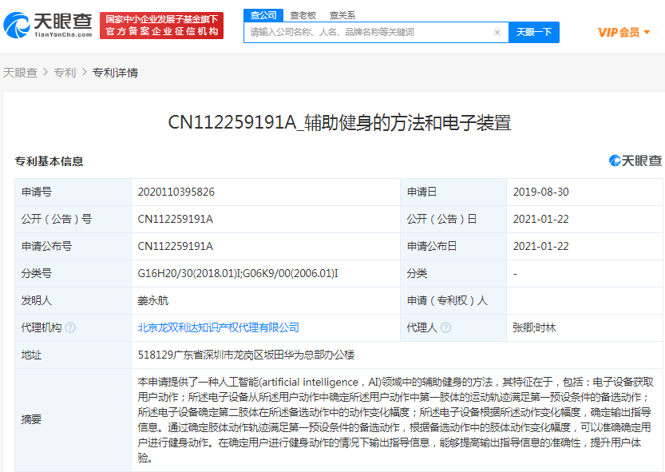Click the 专利详情 breadcrumb item

click(115, 73)
